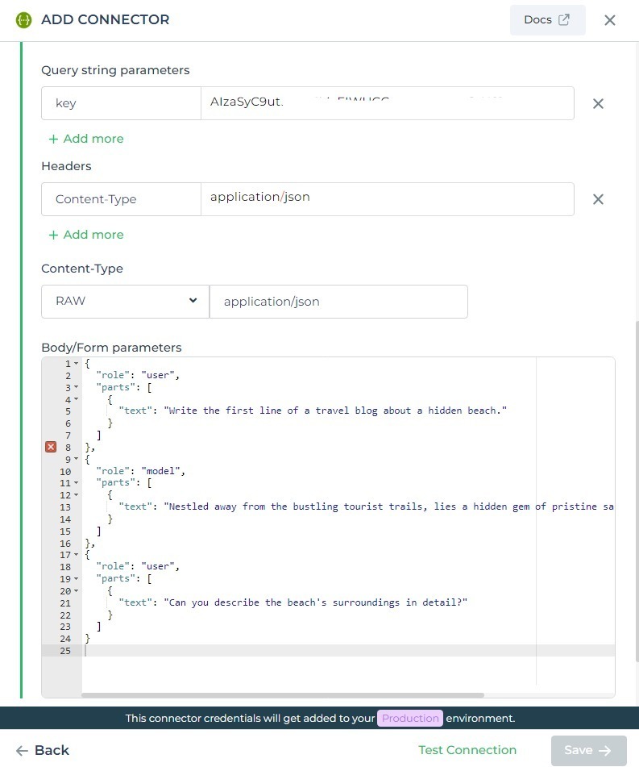The image size is (639, 767).
Task: Click the error marker on line 8
Action: click(51, 447)
